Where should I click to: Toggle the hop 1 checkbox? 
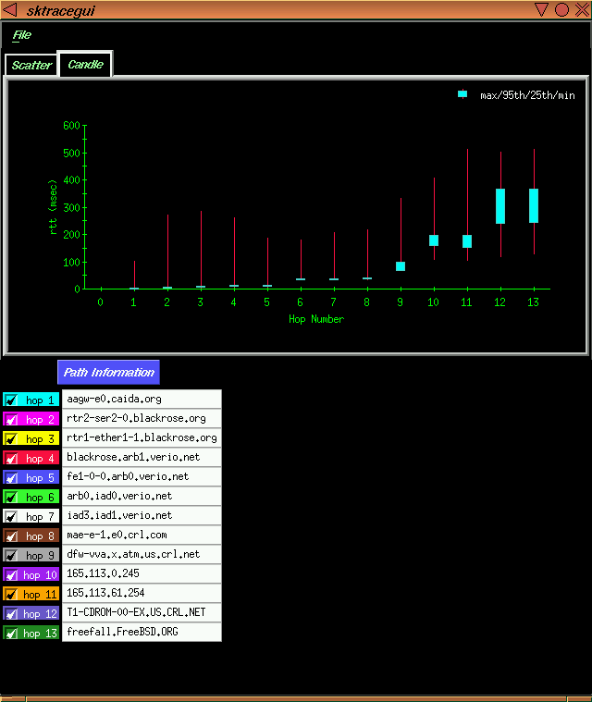click(x=11, y=400)
